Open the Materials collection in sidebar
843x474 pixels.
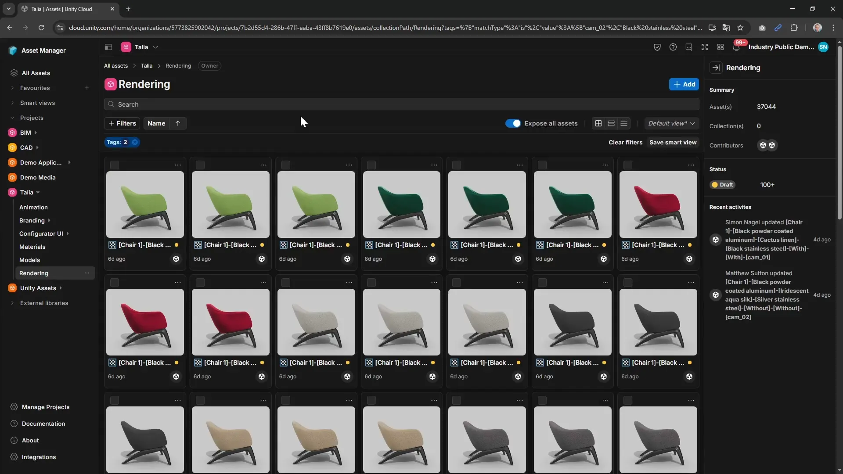32,247
